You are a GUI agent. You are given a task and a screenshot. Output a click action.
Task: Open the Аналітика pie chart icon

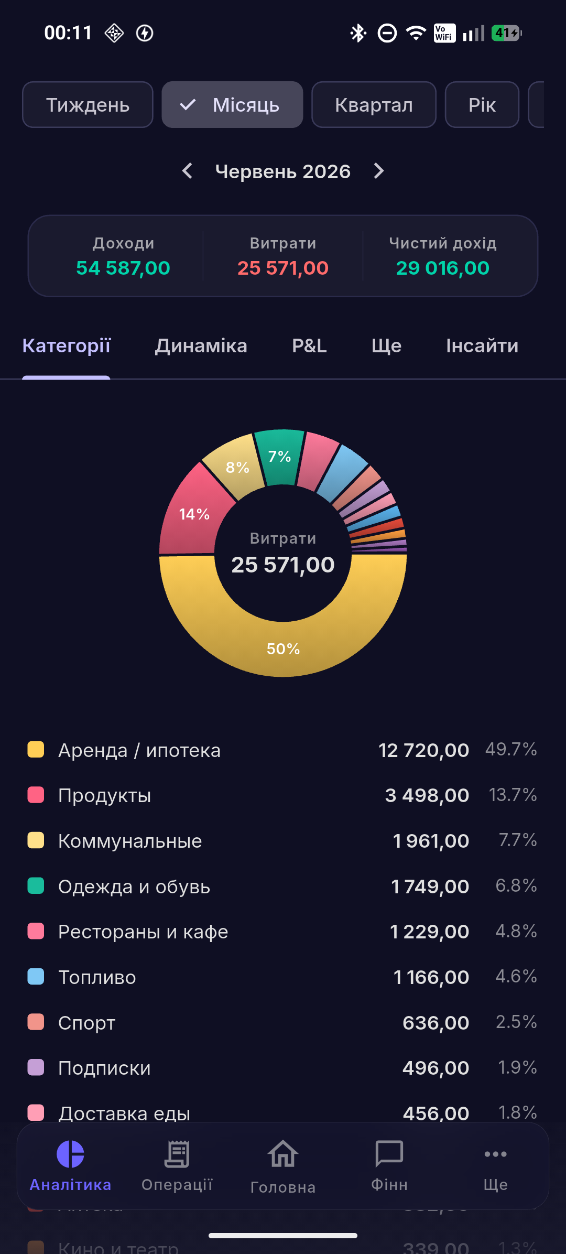(70, 1154)
